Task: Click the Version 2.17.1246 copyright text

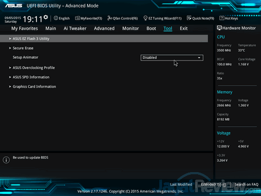Action: pyautogui.click(x=130, y=191)
